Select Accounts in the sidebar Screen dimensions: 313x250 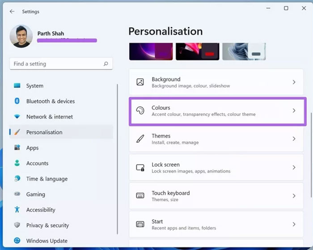coord(37,163)
